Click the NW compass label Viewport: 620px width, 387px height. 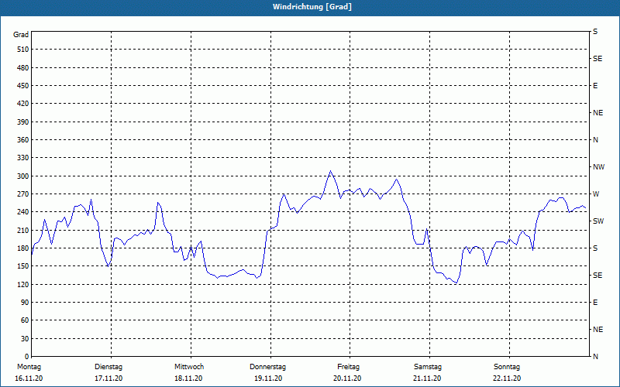598,167
